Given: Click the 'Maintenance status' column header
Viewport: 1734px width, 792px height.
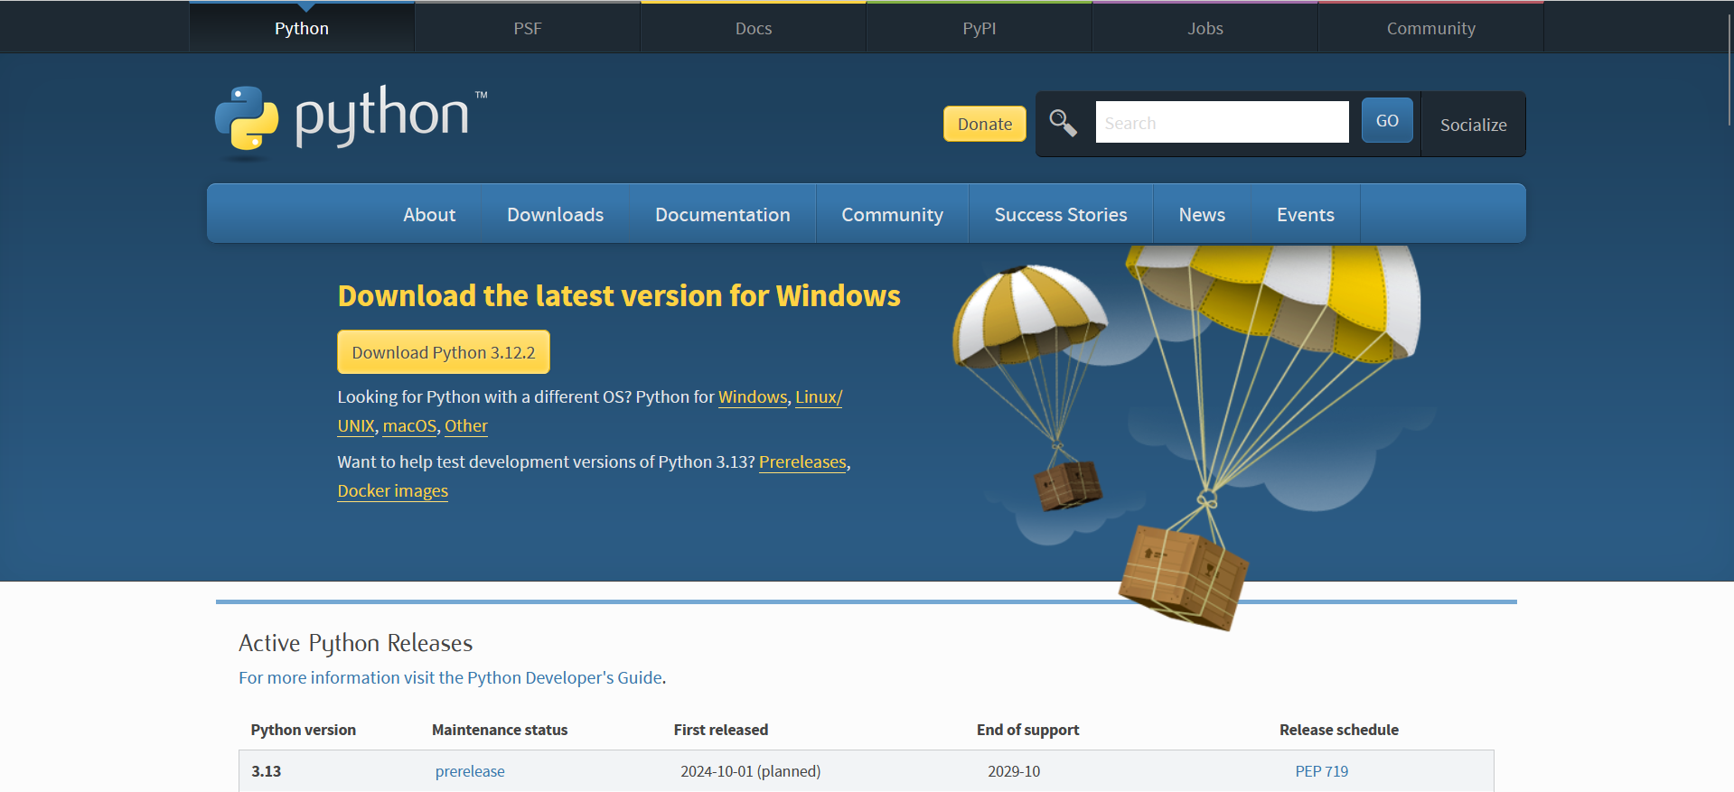Looking at the screenshot, I should 500,730.
